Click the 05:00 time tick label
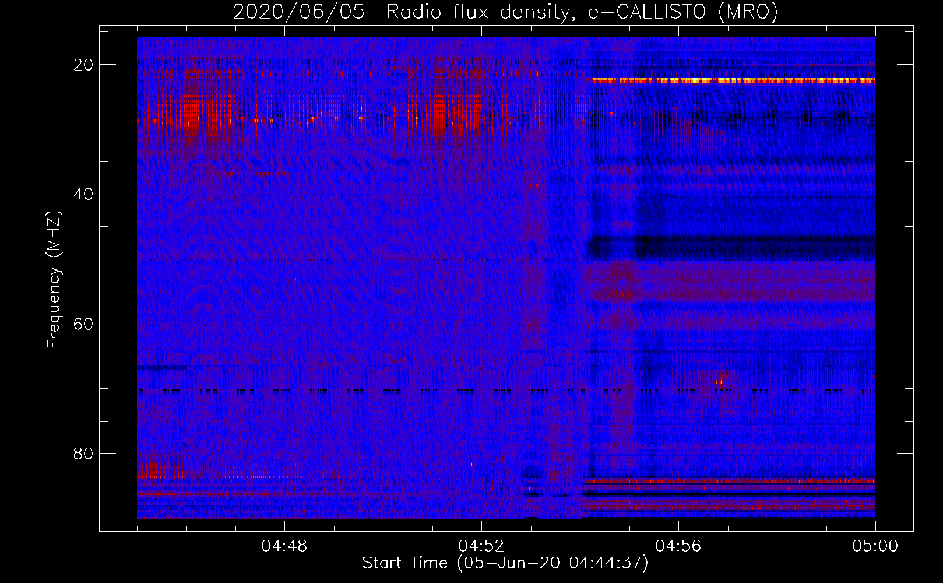Screen dimensions: 943x583 click(x=875, y=546)
